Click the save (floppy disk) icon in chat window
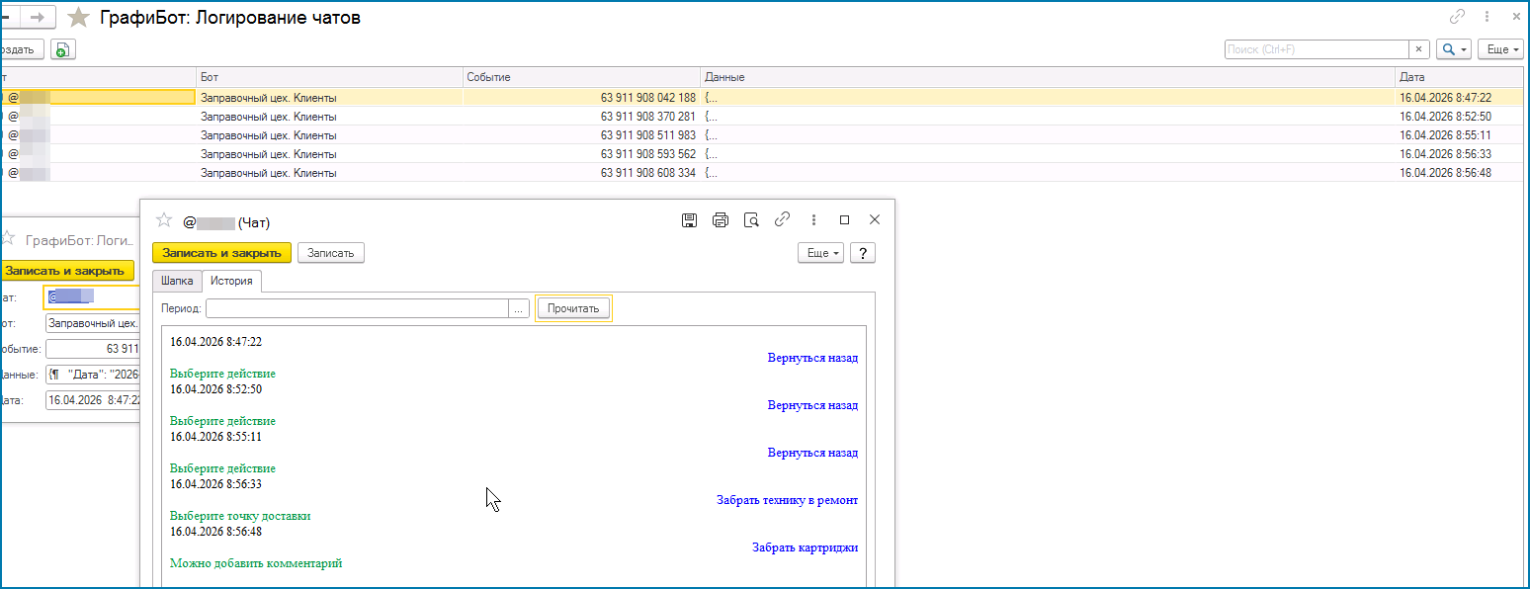The image size is (1530, 589). (x=689, y=220)
